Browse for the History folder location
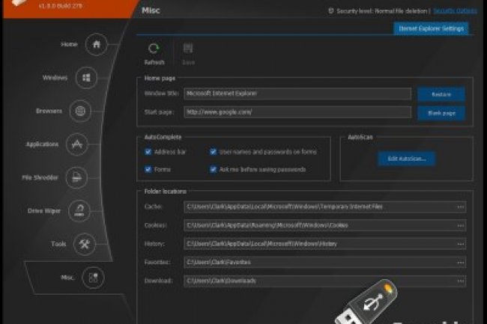The image size is (487, 324). pos(460,244)
